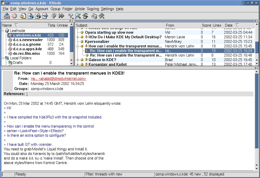Open the hammer and wrench configure icon

[x=102, y=16]
